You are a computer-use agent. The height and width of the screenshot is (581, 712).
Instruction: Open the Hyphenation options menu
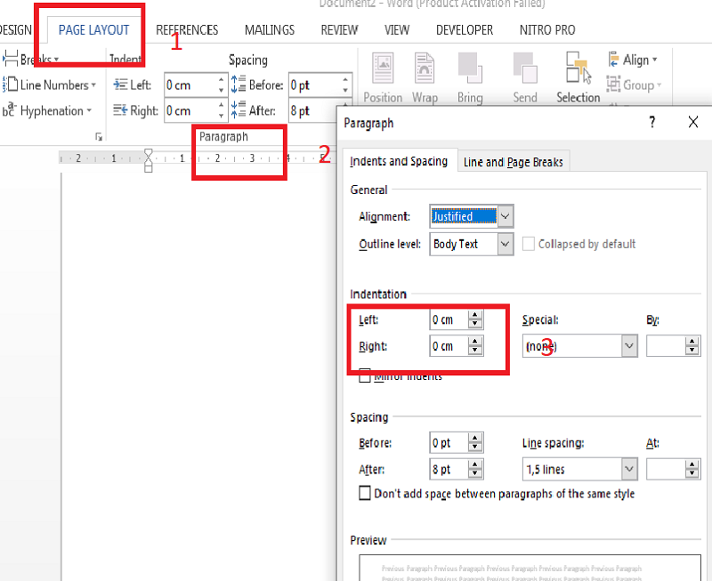click(x=47, y=110)
